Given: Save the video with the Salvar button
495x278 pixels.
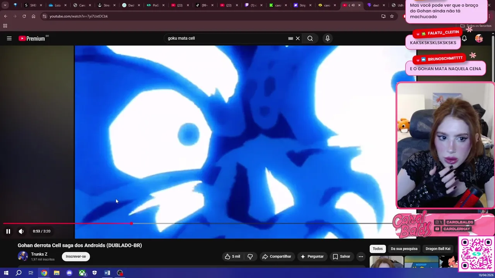Looking at the screenshot, I should click(341, 256).
